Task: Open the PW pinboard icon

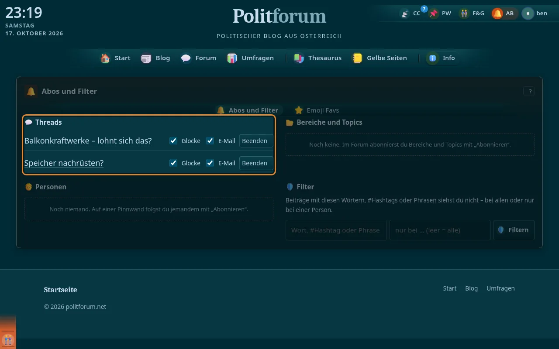Action: [x=434, y=14]
